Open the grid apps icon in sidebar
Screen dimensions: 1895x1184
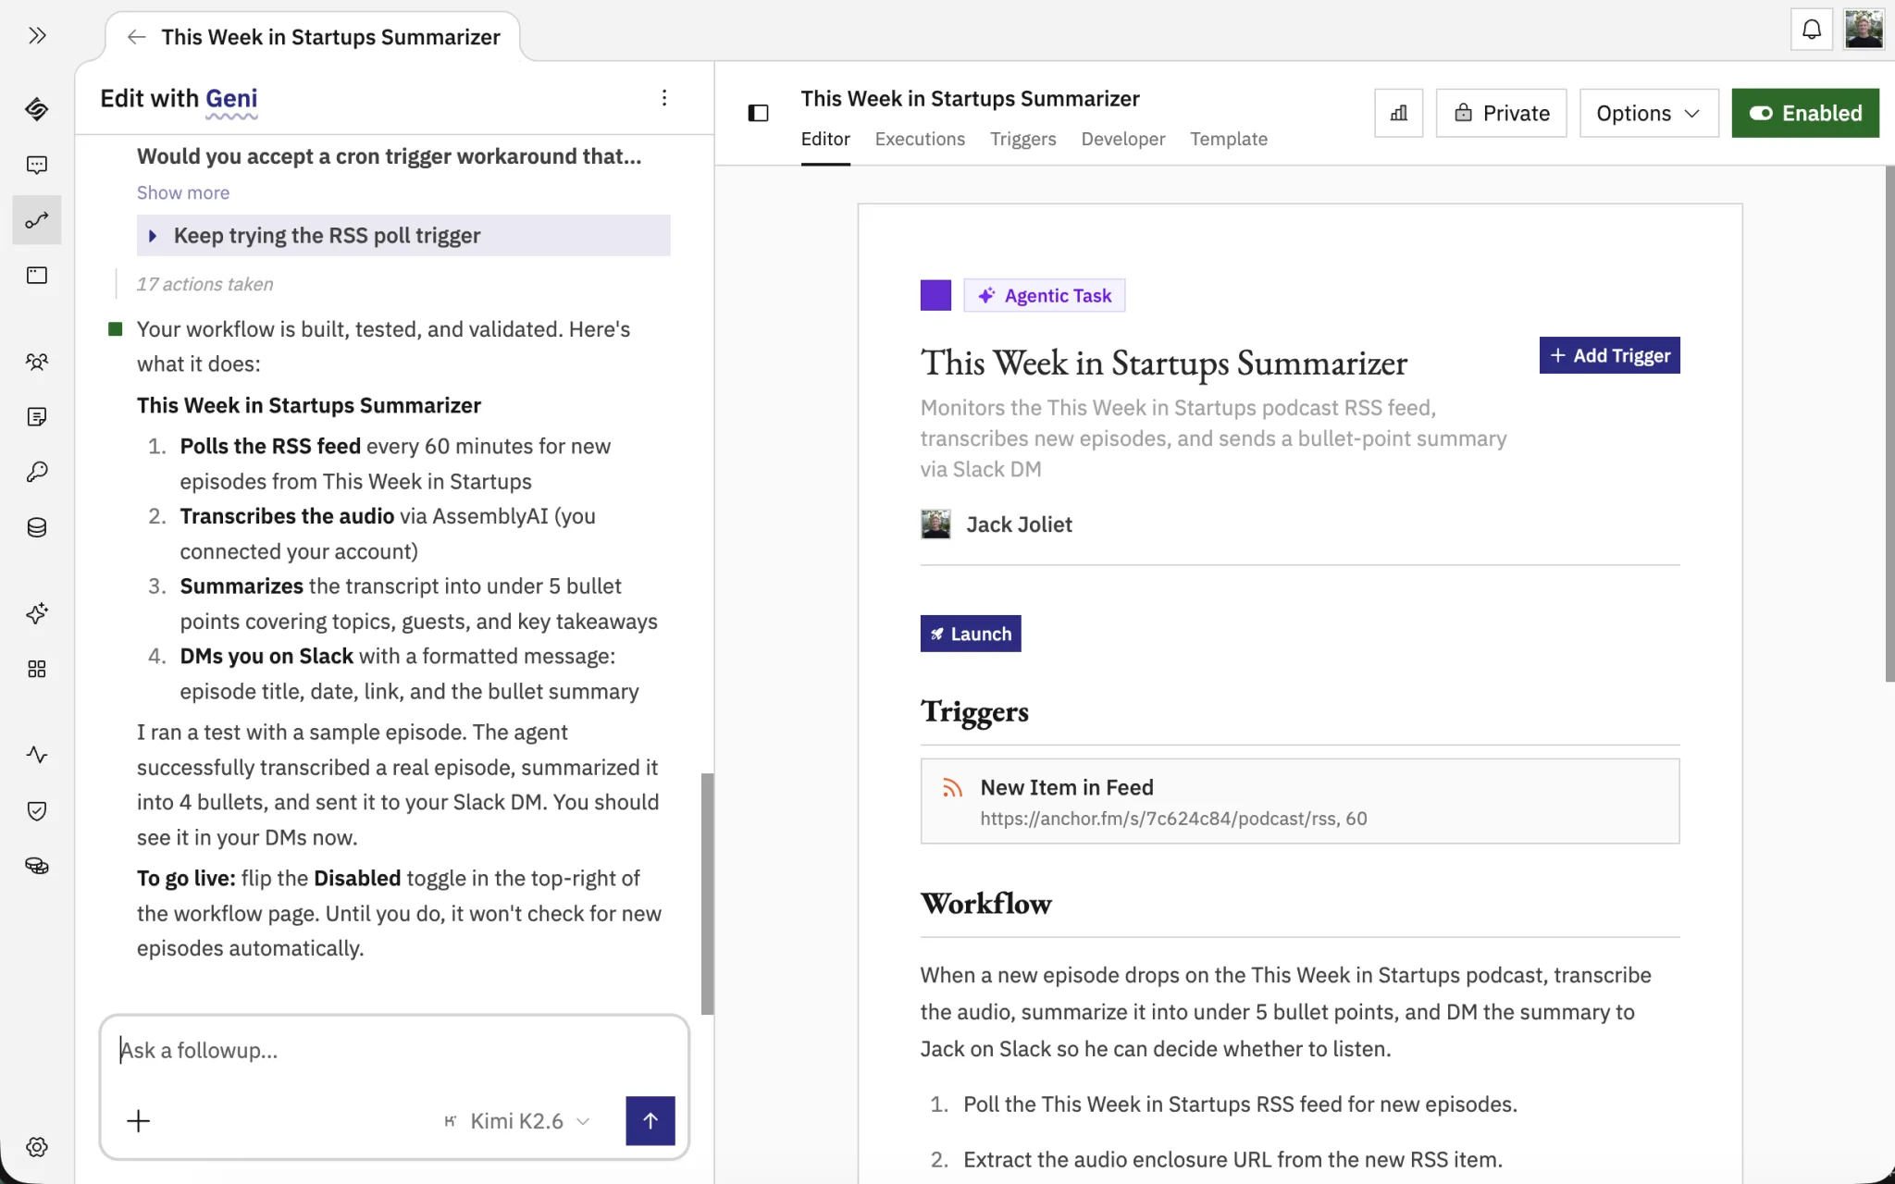(x=37, y=669)
